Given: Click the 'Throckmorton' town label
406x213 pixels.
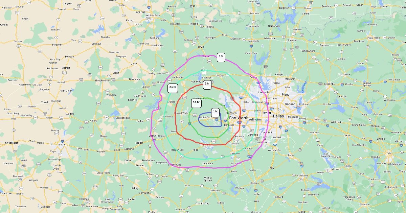Looking at the screenshot, I should [x=103, y=80].
